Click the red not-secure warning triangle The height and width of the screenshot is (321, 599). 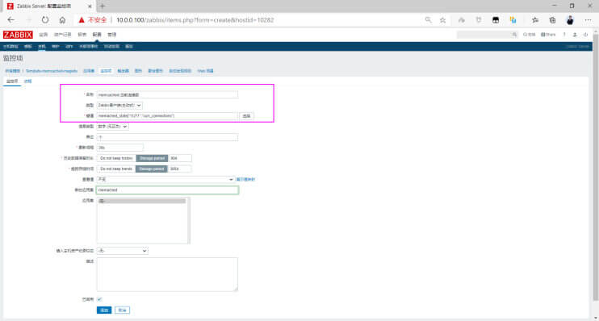point(82,20)
